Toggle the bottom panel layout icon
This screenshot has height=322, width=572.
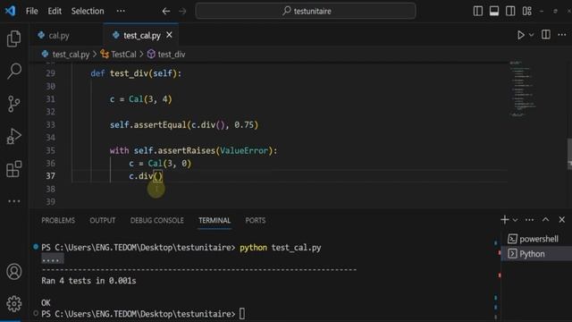pyautogui.click(x=494, y=12)
